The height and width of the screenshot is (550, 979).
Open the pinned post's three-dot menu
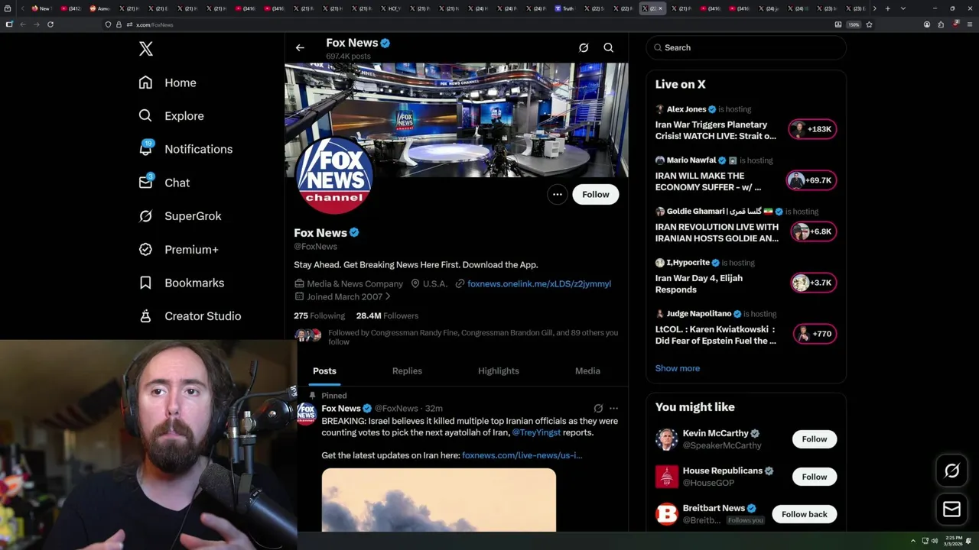[x=613, y=408]
